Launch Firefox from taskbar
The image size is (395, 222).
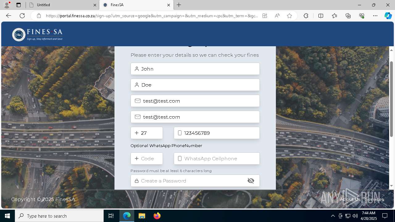click(157, 216)
